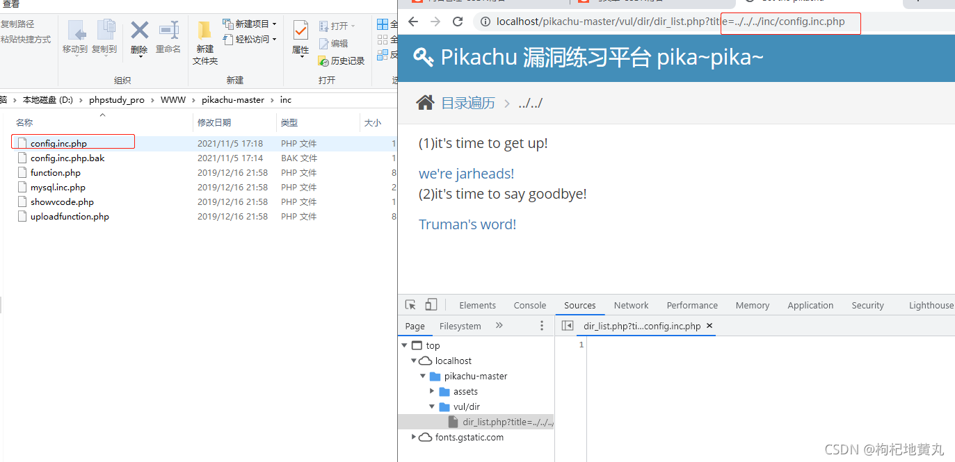Image resolution: width=955 pixels, height=462 pixels.
Task: Switch to the Elements DevTools tab
Action: point(478,305)
